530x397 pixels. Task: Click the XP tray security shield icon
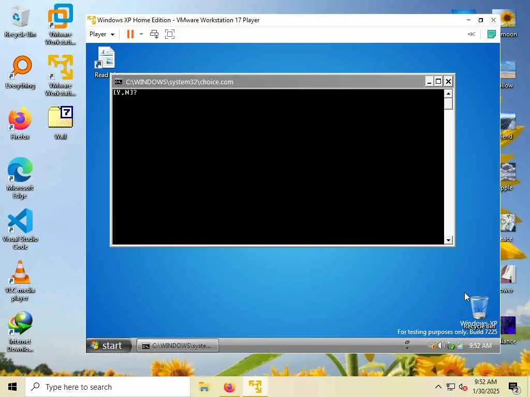[451, 346]
